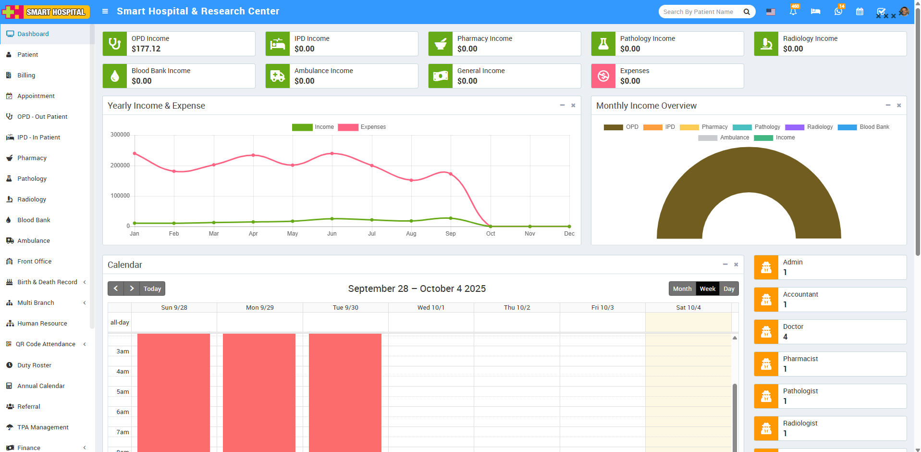
Task: Open the Pharmacy sidebar menu item
Action: (32, 158)
